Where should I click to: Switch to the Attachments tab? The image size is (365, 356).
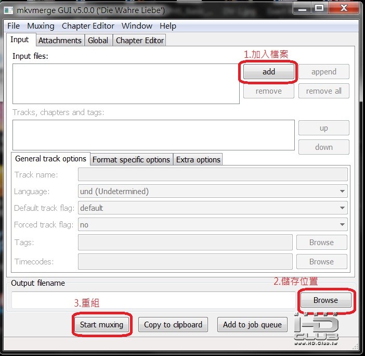point(60,40)
